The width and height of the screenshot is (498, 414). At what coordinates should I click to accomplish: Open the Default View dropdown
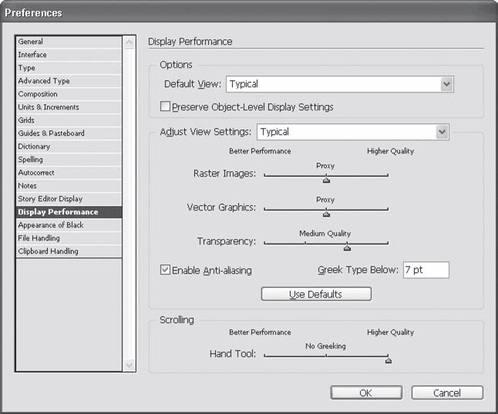pos(446,84)
